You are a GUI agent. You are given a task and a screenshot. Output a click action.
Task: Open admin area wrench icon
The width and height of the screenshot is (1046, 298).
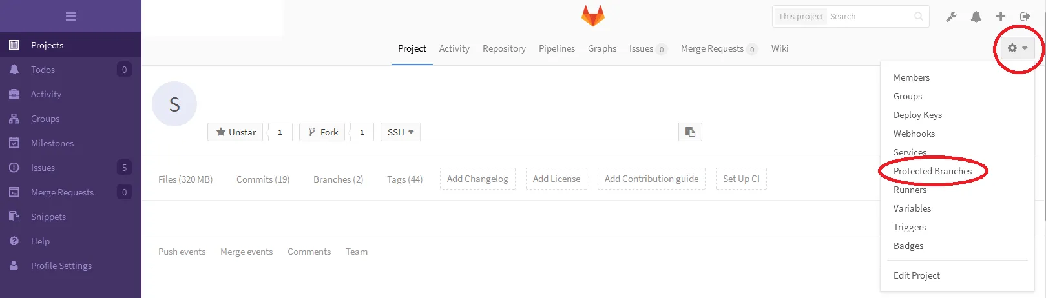click(x=951, y=17)
